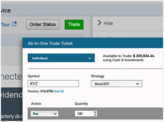Collapse the side panel using Hide chevron
164x122 pixels.
(99, 23)
